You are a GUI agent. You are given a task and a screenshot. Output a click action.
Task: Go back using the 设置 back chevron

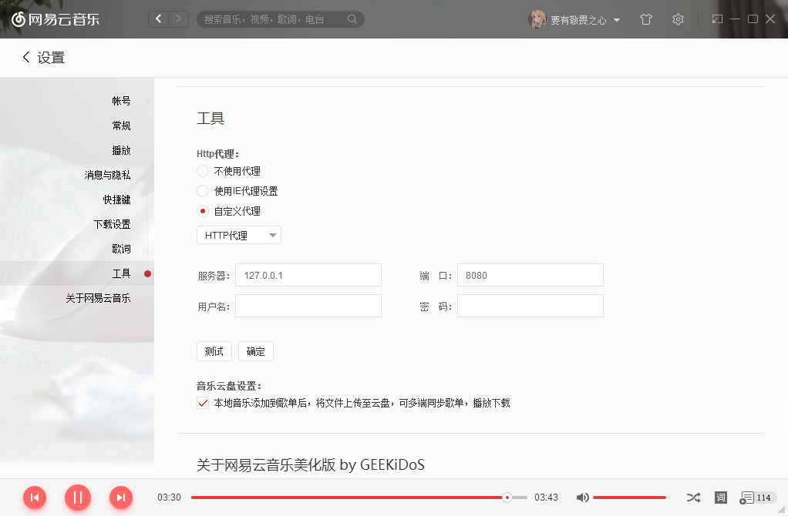pyautogui.click(x=26, y=58)
